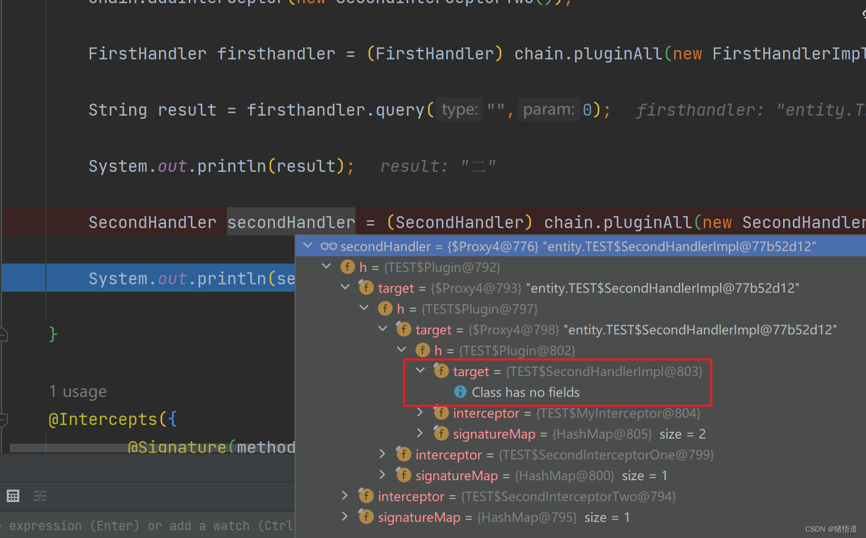Click the "param:" parameter hint
The height and width of the screenshot is (538, 866).
(549, 109)
